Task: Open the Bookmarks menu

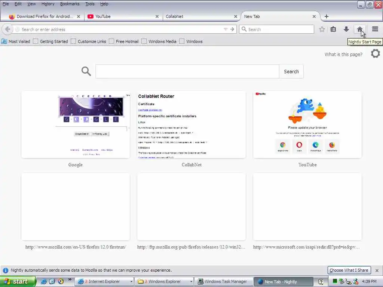Action: [70, 4]
